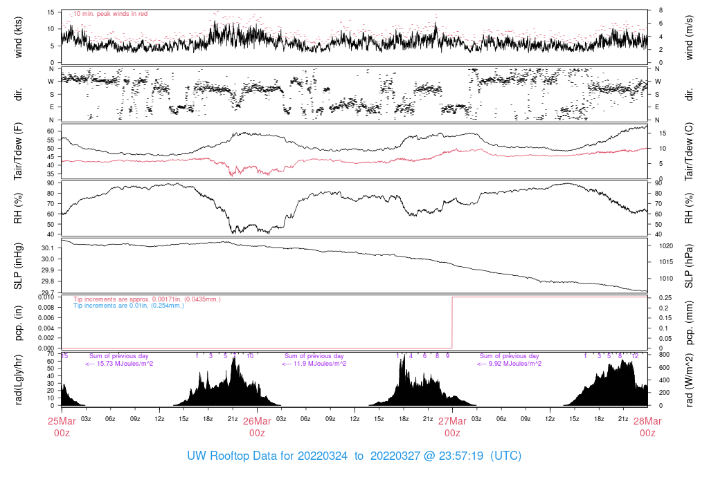
Task: Click the chart title UW Rooftop Data
Action: coord(354,456)
